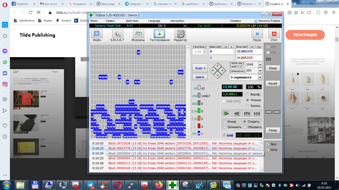Click the End LBA 31205375 field
The image size is (339, 190).
(x=249, y=52)
